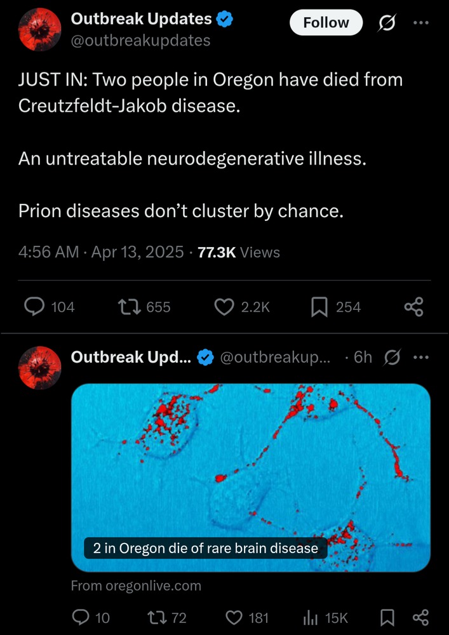Open the 77.3K Views count on main post

238,252
